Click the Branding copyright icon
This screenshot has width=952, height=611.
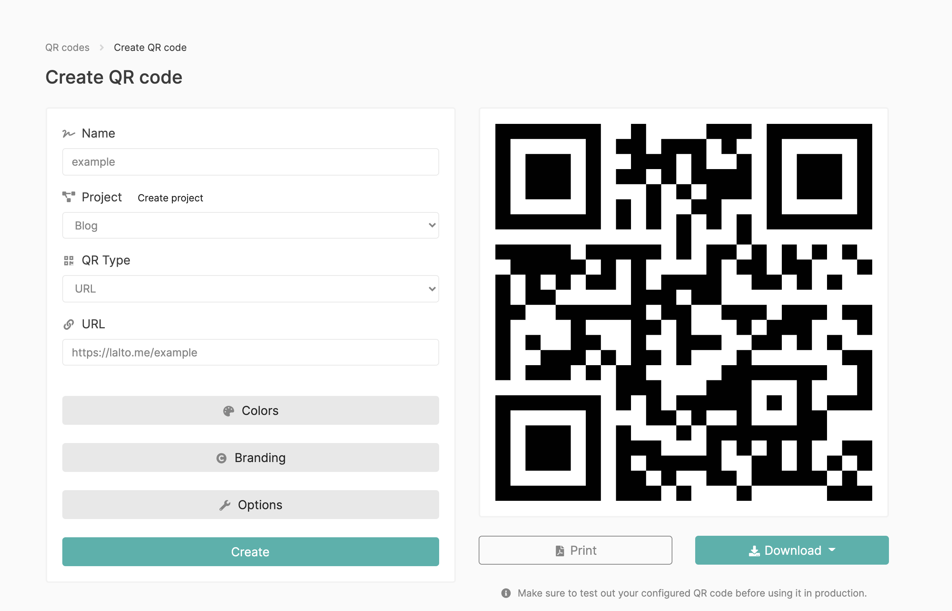tap(221, 458)
